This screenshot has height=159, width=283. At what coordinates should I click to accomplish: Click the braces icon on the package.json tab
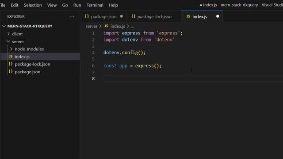click(x=87, y=16)
